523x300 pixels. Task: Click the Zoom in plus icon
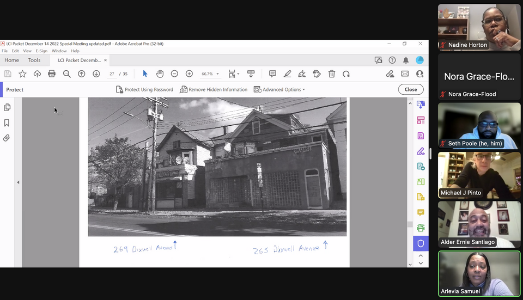coord(189,74)
